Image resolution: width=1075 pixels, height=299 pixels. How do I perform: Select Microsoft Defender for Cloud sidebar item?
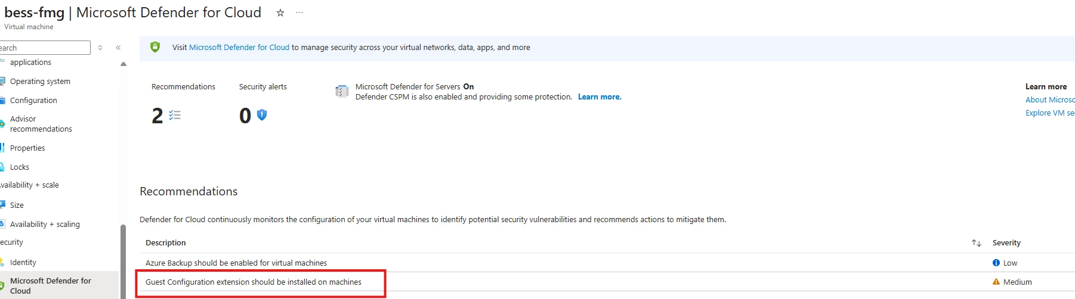(x=58, y=286)
